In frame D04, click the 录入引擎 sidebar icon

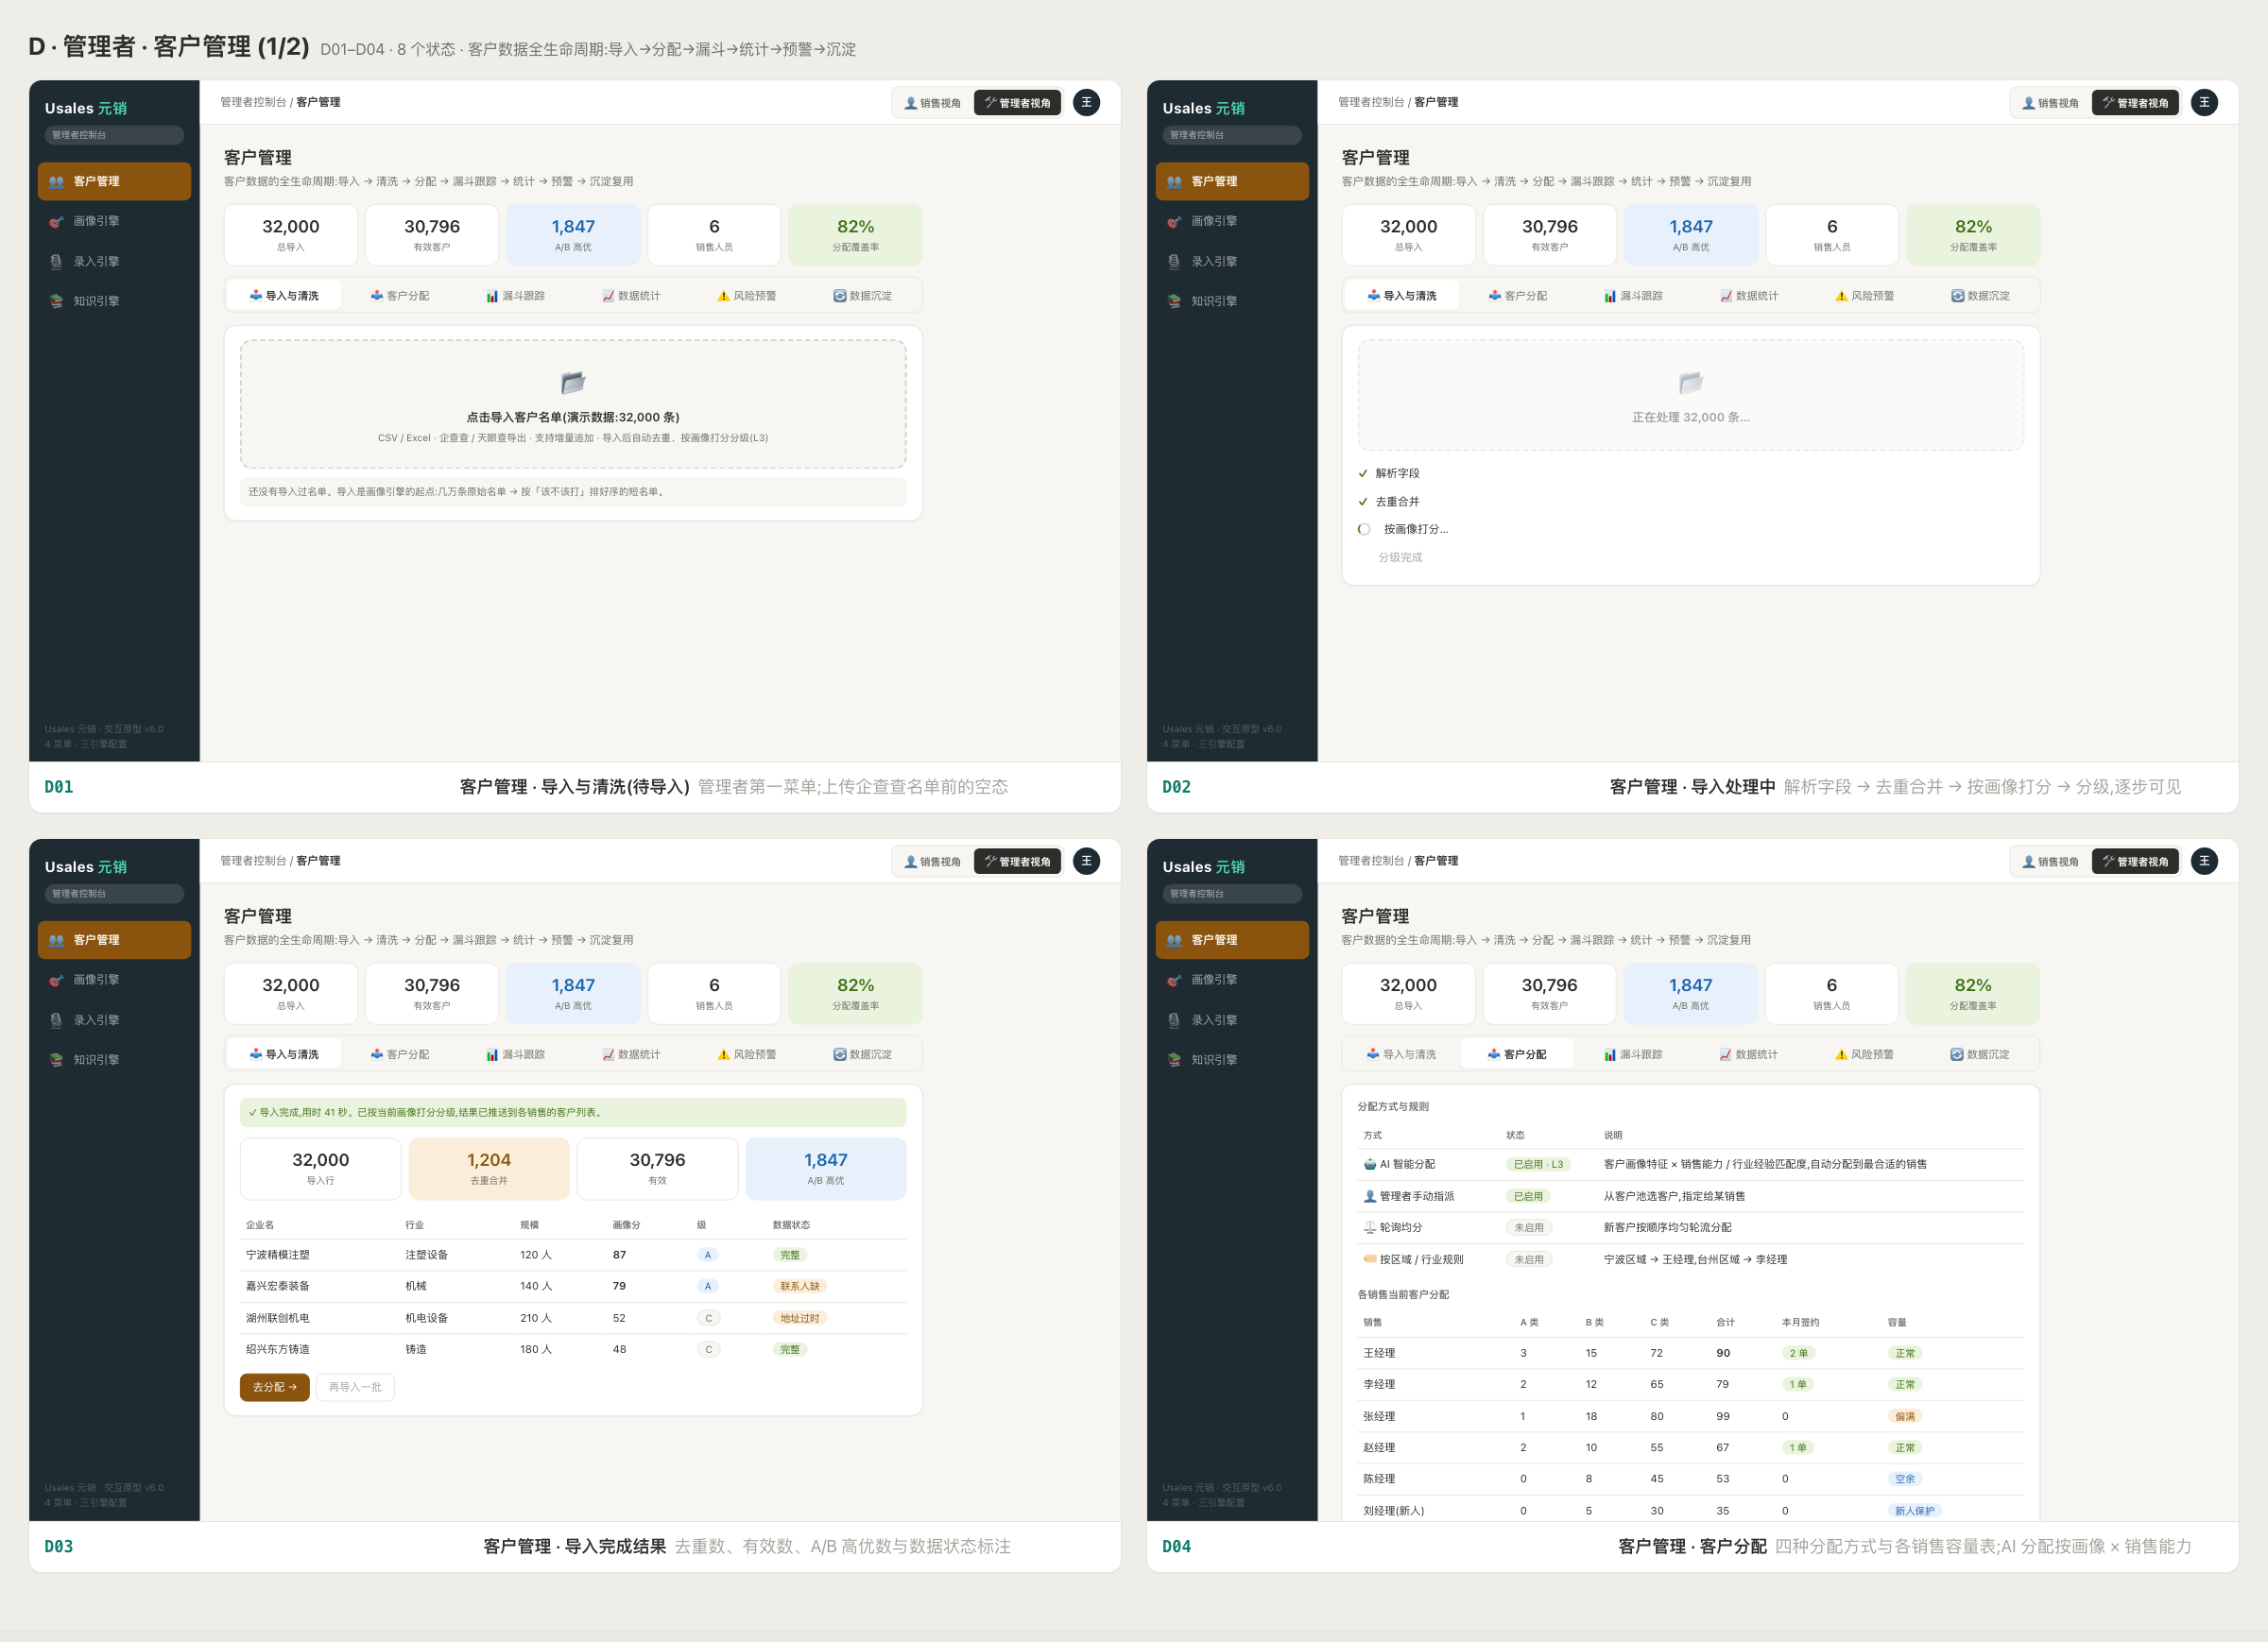[x=1174, y=1020]
